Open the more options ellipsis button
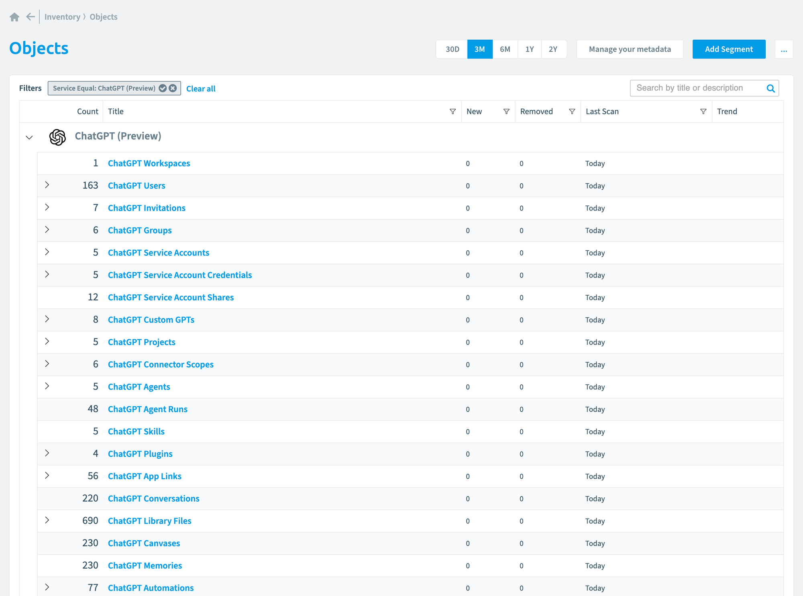 784,49
